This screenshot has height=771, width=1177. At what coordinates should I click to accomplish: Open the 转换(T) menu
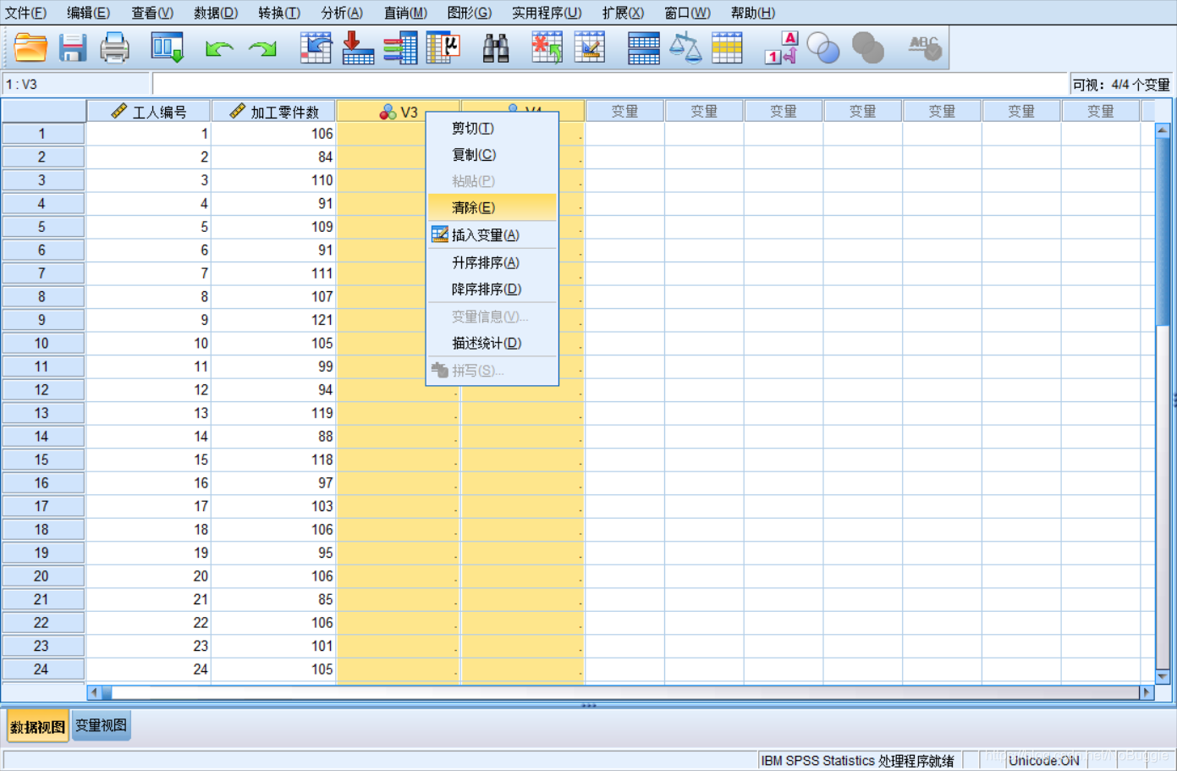[279, 13]
